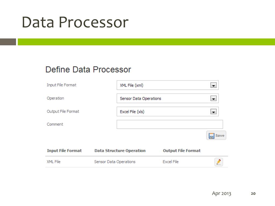Expand the Operation dropdown arrow
The width and height of the screenshot is (275, 206).
(214, 98)
